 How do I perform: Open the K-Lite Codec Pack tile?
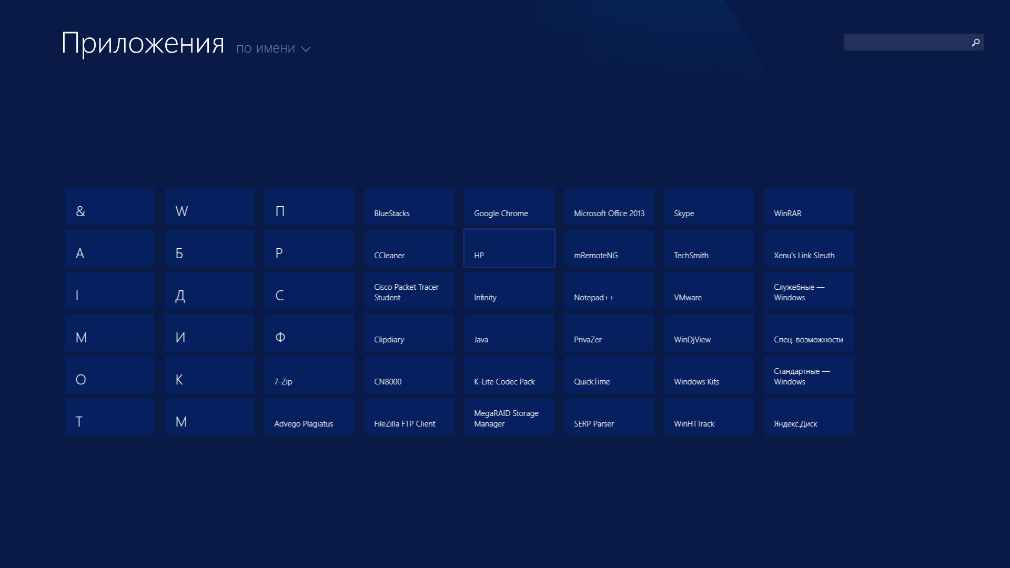(x=509, y=374)
